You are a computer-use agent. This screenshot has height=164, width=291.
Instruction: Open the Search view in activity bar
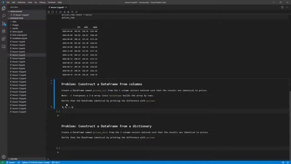(4, 16)
